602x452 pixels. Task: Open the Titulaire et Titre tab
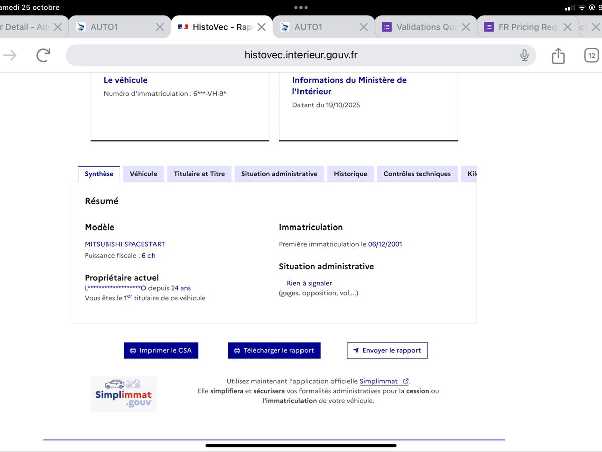pos(199,174)
